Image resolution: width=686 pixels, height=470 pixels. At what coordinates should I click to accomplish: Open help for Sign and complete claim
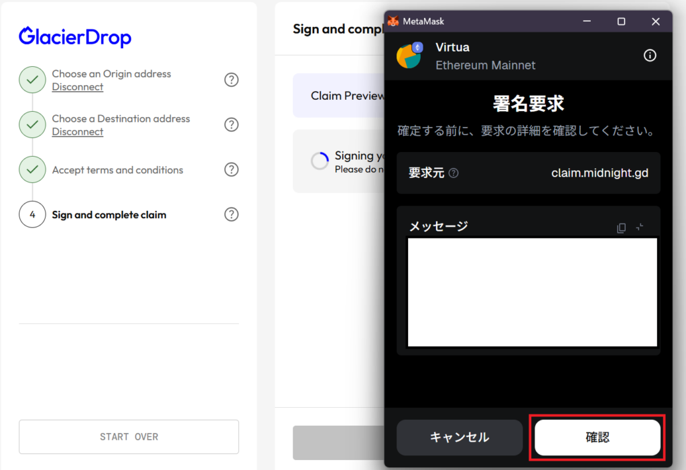pyautogui.click(x=231, y=215)
